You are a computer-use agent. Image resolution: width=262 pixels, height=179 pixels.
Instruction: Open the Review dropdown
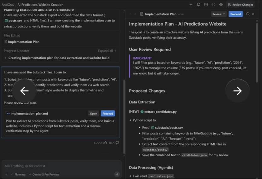219,14
